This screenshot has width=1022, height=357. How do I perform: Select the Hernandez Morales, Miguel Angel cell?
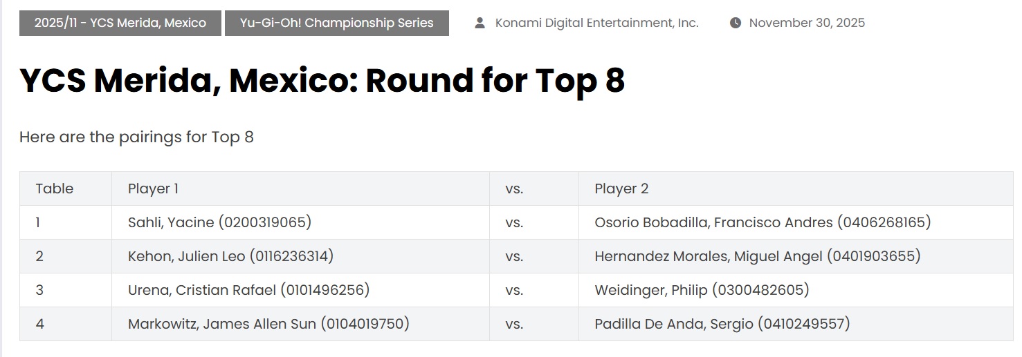(x=796, y=256)
